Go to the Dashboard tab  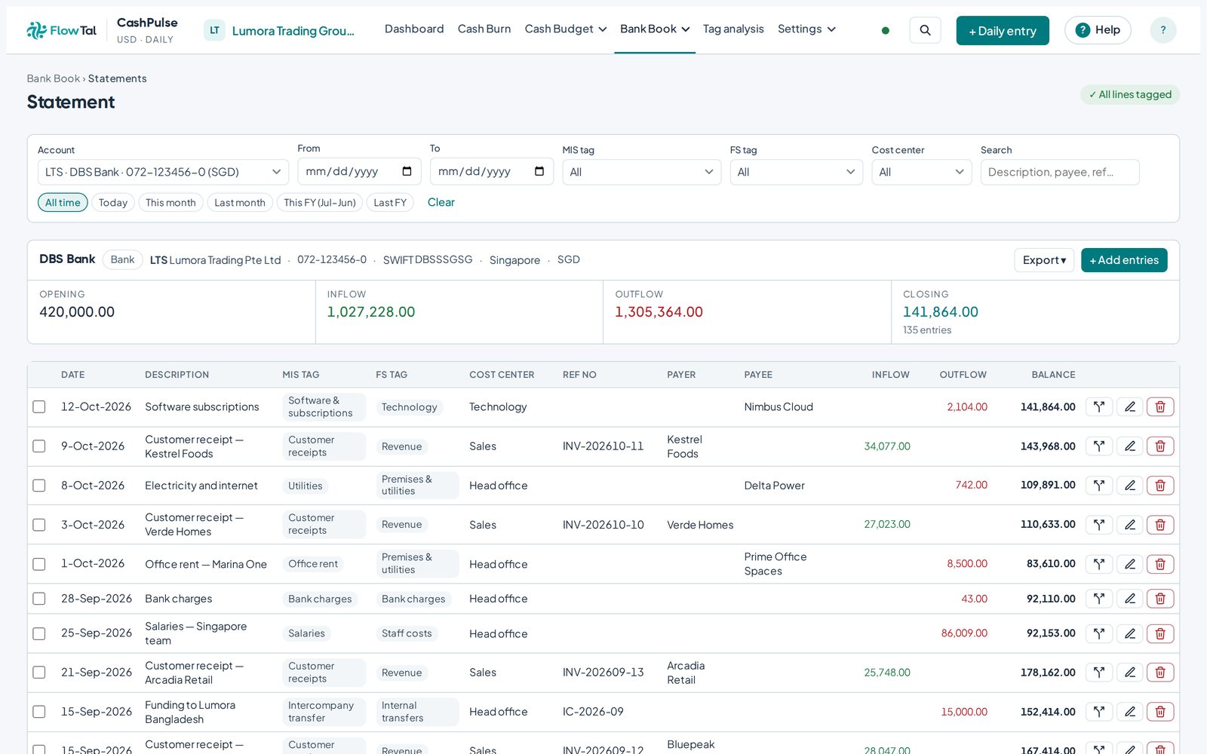tap(414, 29)
